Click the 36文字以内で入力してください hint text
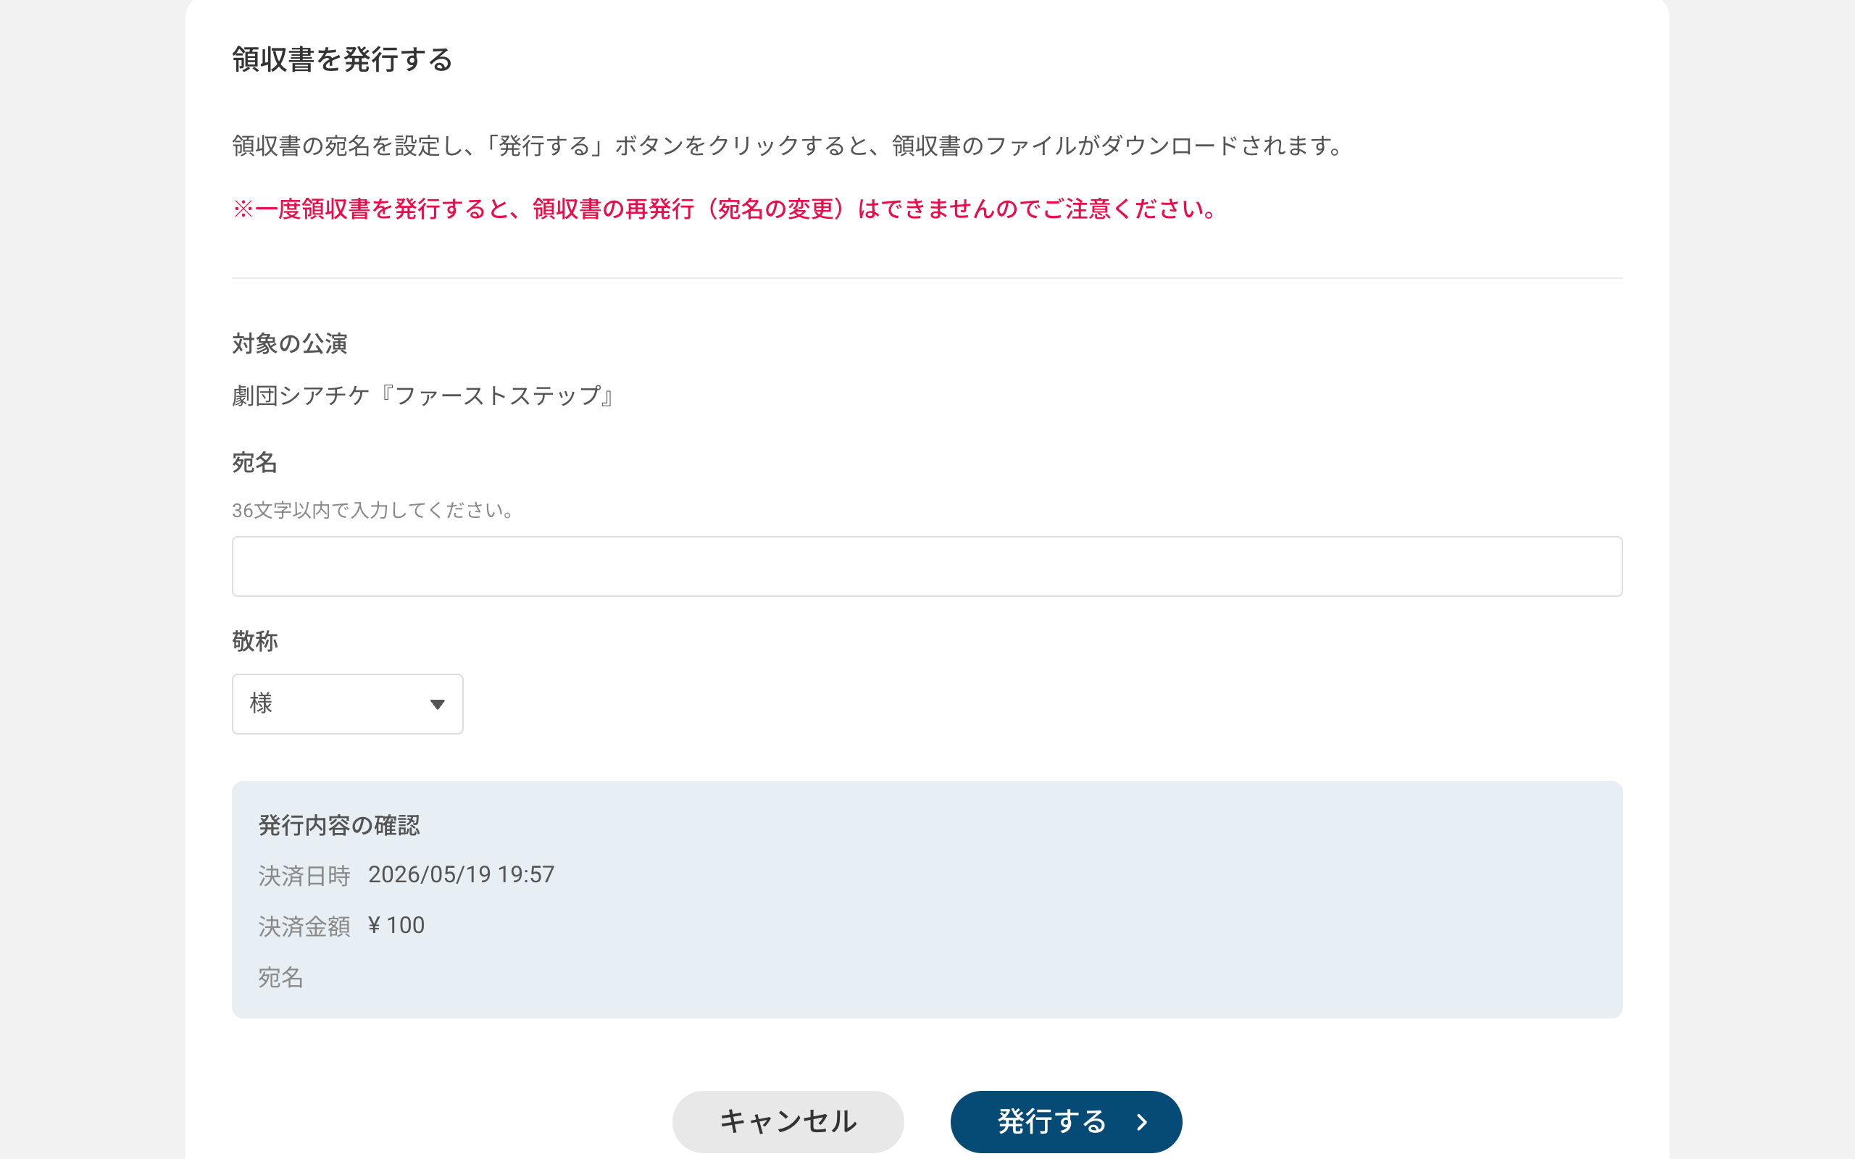The image size is (1855, 1159). pos(374,510)
